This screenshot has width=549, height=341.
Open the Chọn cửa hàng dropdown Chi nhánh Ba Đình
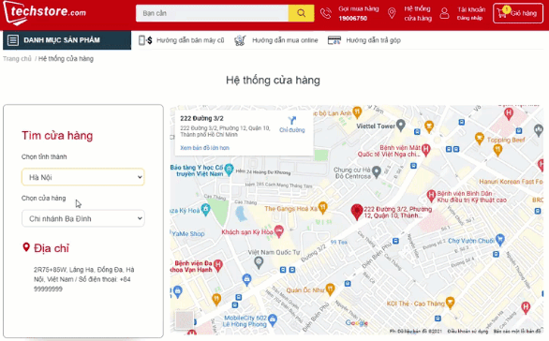click(83, 218)
